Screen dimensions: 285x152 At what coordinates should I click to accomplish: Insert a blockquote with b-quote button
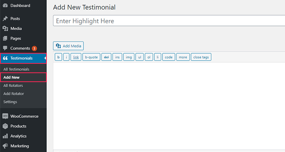coord(91,57)
